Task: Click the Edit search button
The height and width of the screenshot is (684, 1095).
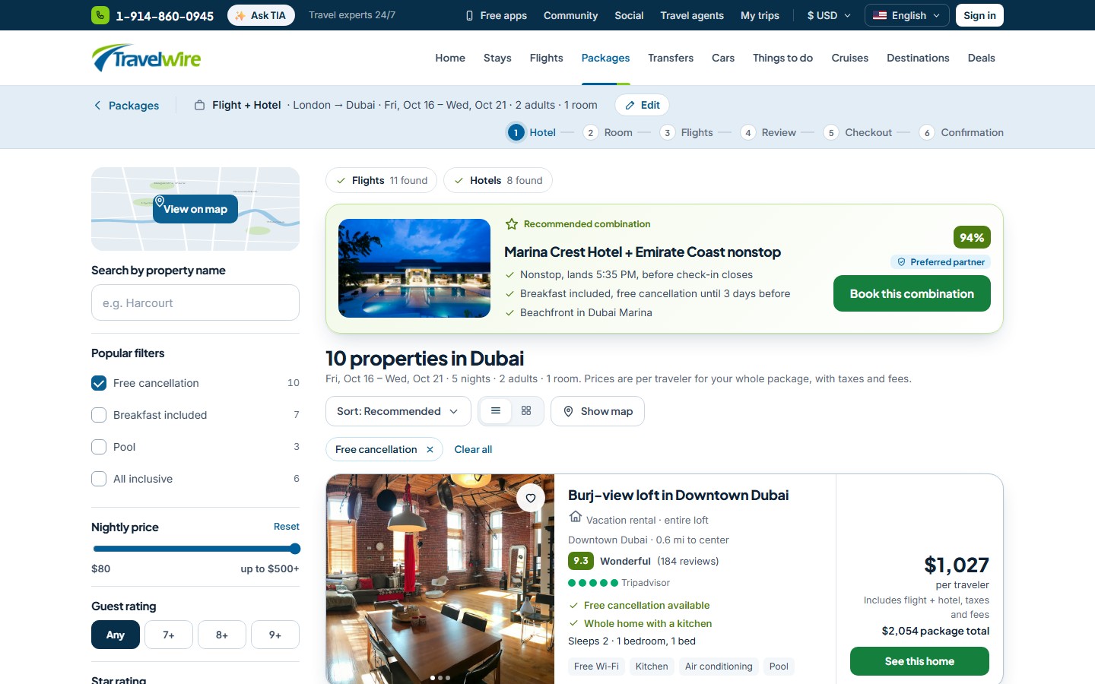Action: 642,105
